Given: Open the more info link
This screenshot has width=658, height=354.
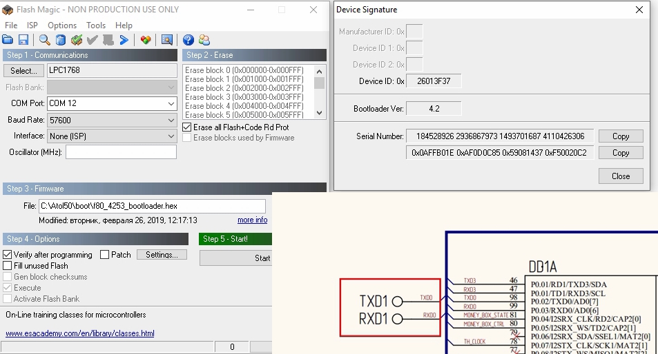Looking at the screenshot, I should point(252,220).
